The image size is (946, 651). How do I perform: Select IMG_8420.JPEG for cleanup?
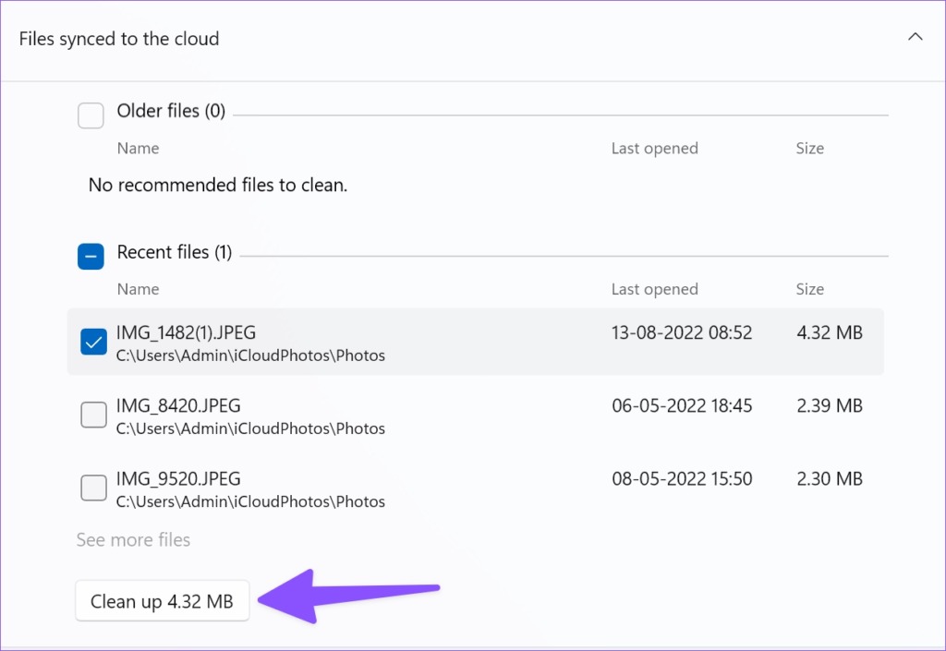[x=93, y=415]
